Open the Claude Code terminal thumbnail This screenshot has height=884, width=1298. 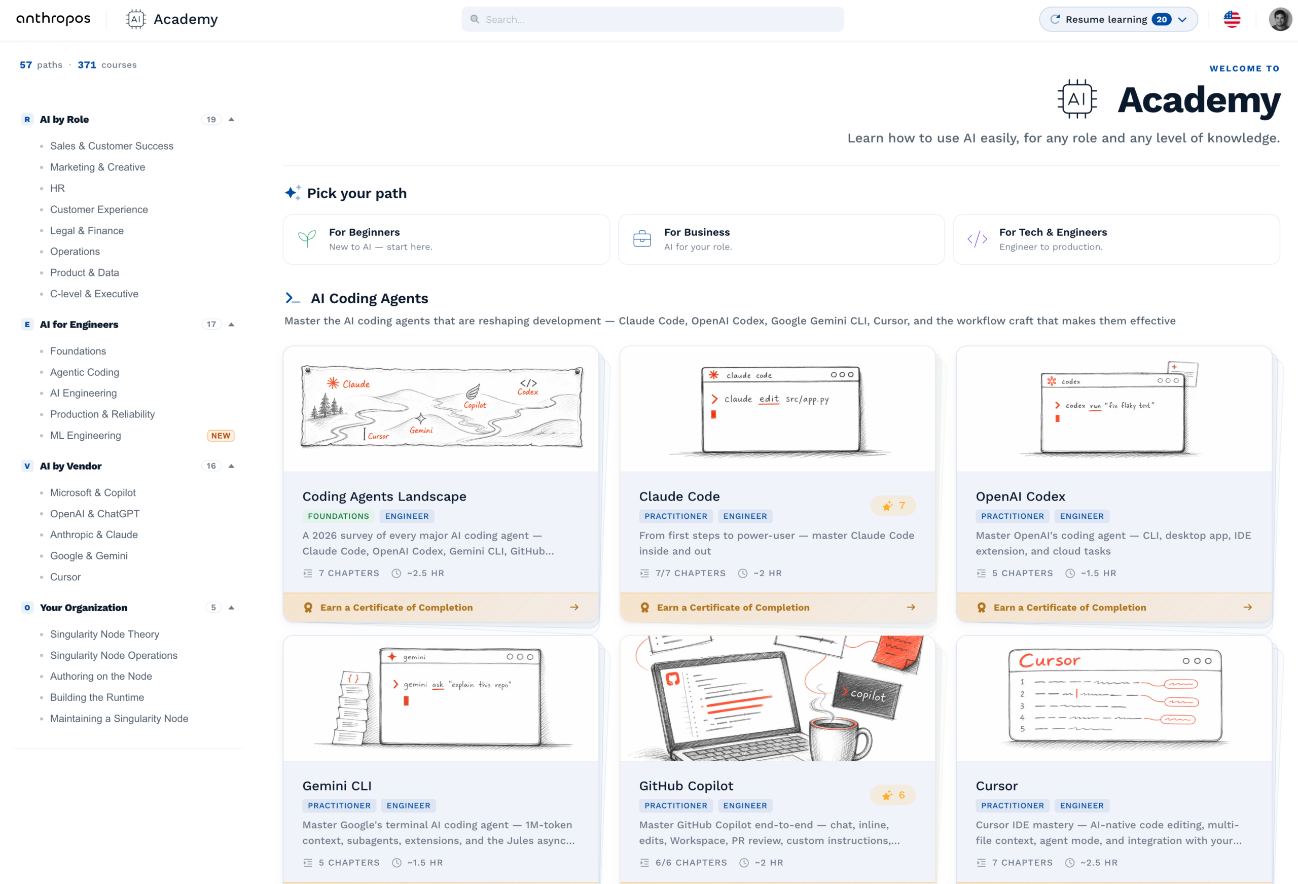777,408
